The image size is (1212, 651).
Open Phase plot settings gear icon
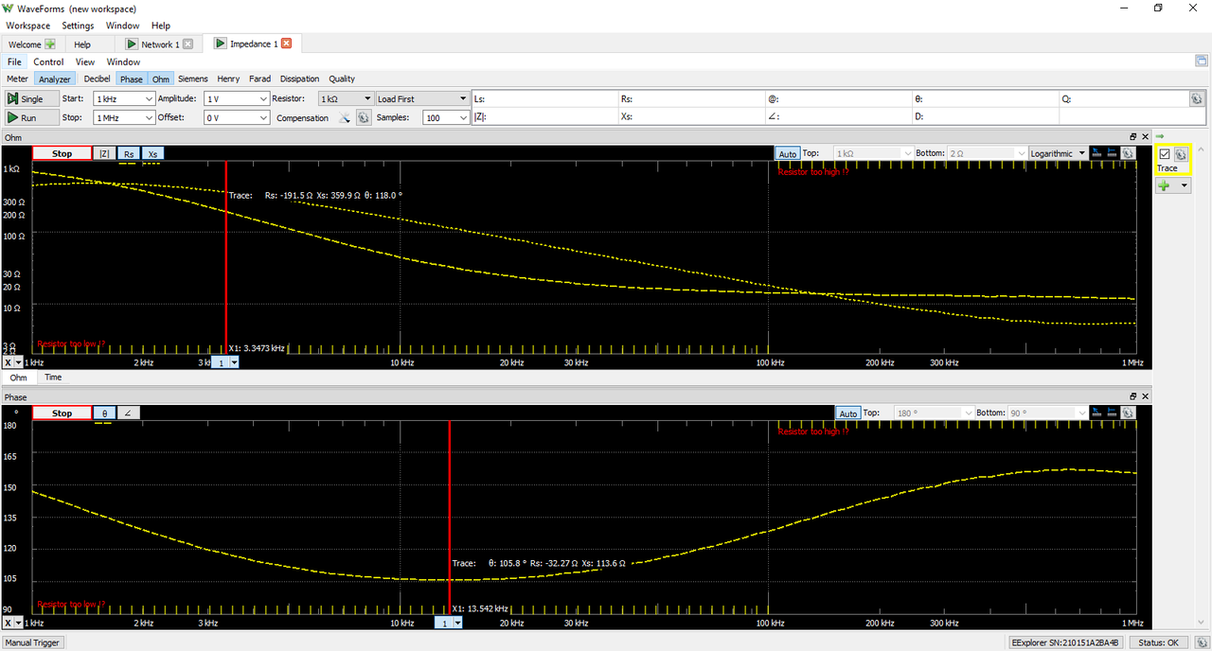pos(1127,413)
